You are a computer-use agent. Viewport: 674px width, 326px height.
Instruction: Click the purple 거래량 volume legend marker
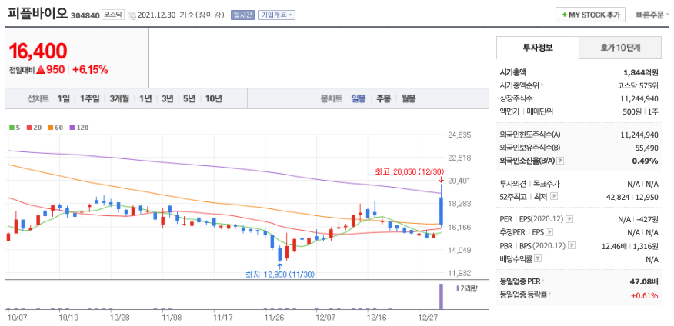457,288
